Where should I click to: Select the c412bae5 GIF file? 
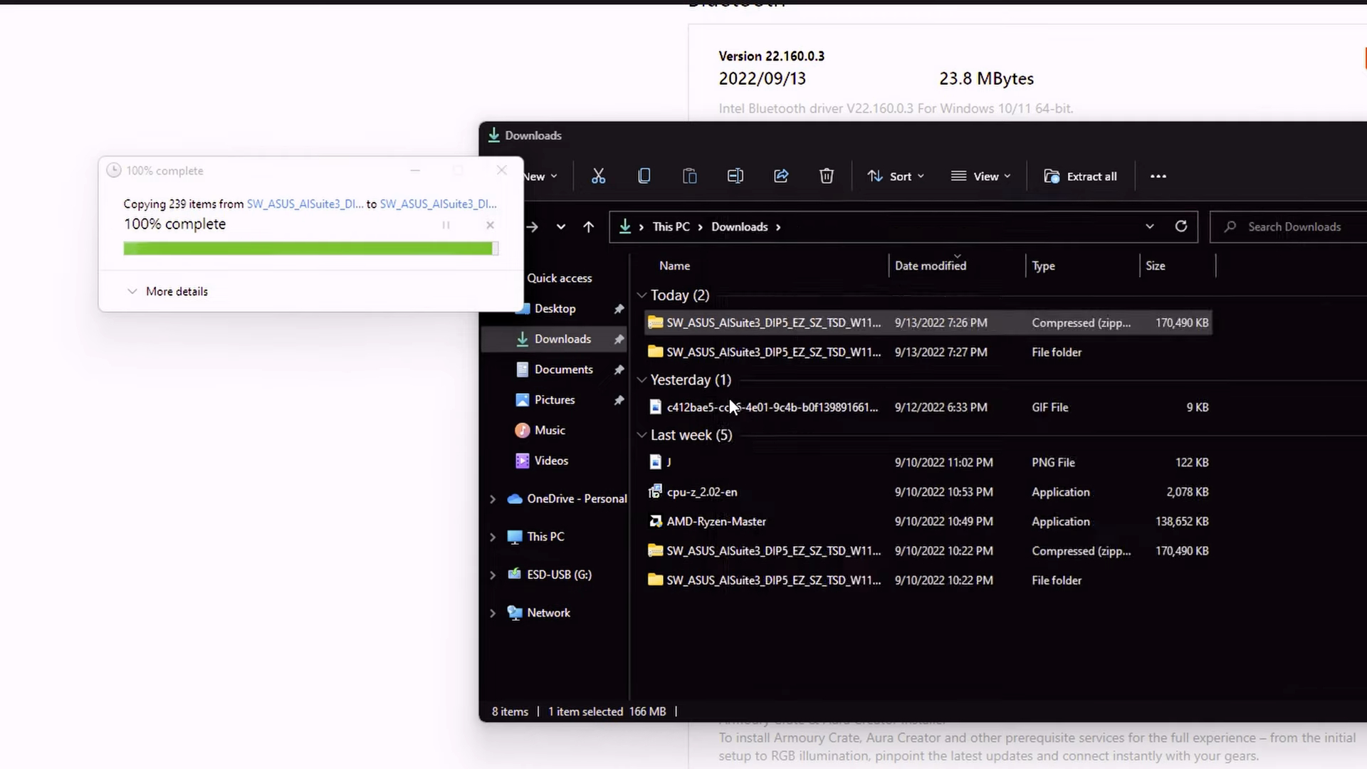point(928,407)
